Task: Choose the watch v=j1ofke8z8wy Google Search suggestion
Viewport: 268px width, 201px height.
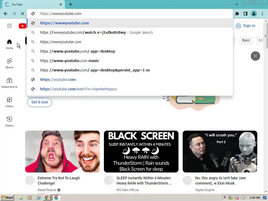Action: pyautogui.click(x=130, y=32)
